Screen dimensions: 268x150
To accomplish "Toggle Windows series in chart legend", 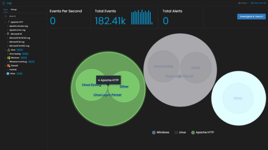I will [161, 132].
